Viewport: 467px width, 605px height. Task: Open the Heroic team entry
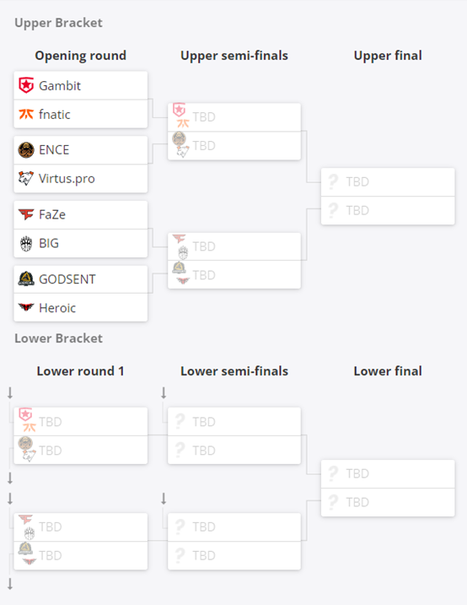tap(81, 307)
